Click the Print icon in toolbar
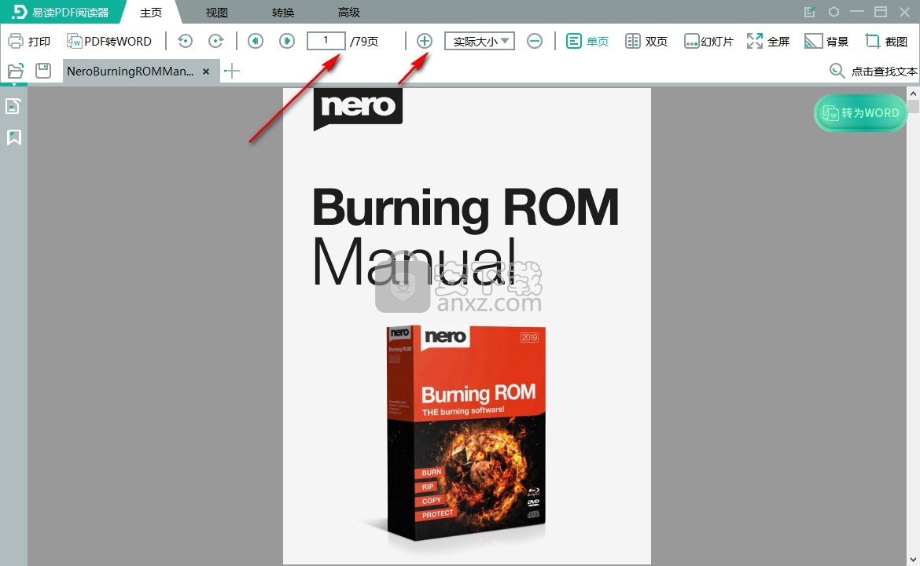Viewport: 920px width, 566px height. [16, 41]
